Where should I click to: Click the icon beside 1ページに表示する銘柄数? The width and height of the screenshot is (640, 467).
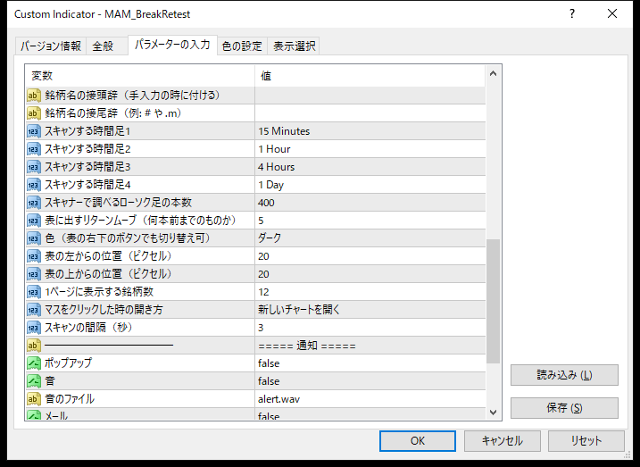point(34,292)
